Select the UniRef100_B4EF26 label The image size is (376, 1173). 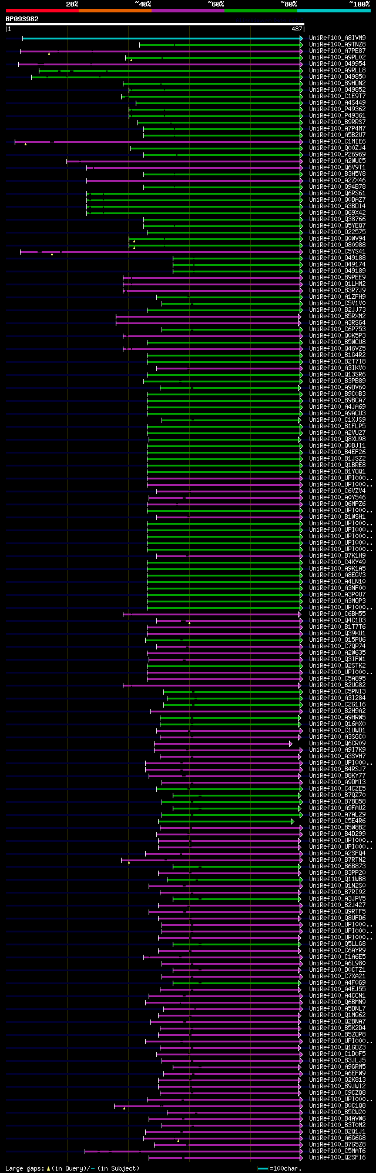337,452
